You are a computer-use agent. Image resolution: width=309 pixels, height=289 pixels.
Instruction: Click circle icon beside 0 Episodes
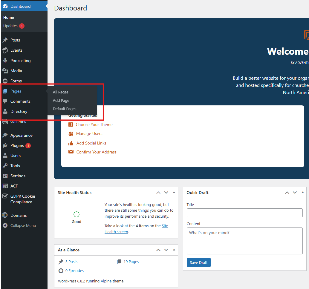tap(61, 271)
